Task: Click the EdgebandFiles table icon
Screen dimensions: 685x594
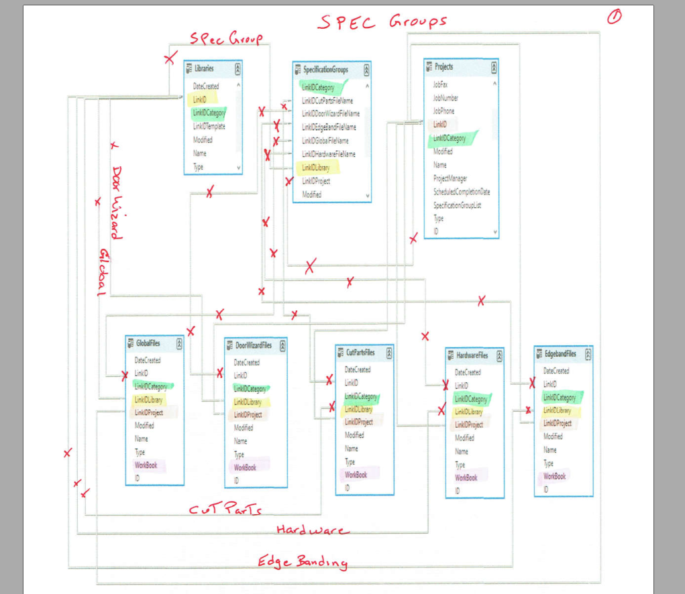Action: (x=539, y=353)
